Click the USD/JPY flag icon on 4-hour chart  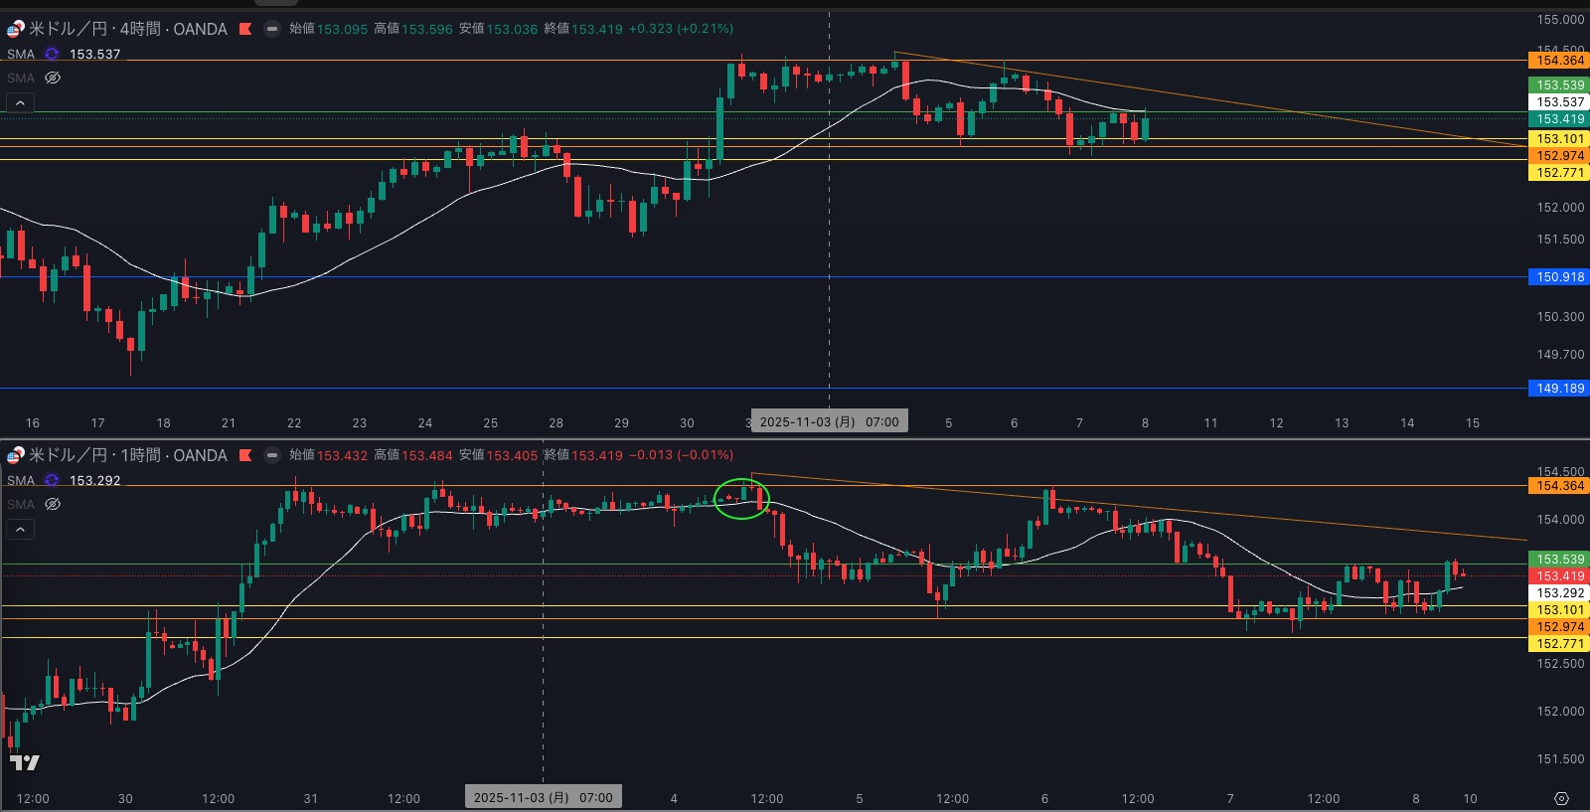click(x=16, y=29)
